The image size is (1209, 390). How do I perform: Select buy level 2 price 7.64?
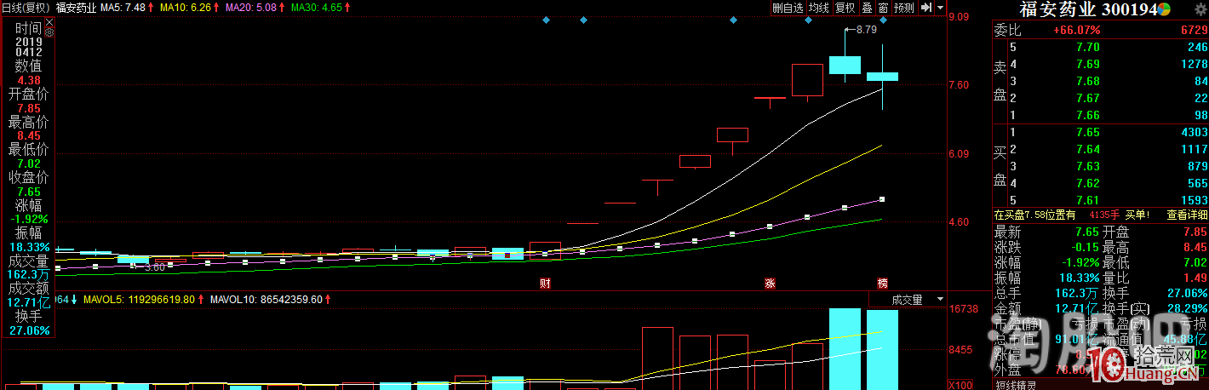coord(1088,149)
